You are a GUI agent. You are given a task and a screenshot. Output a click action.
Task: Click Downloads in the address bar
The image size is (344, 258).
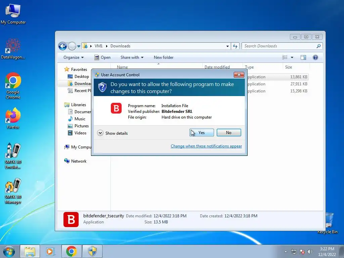(121, 46)
